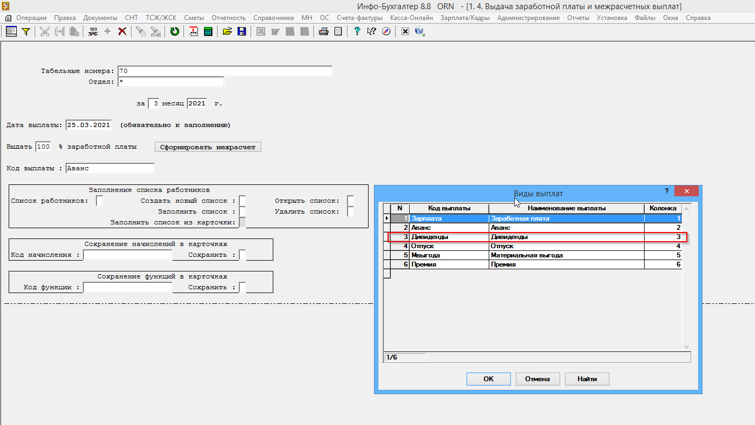Click the yellow open folder icon
This screenshot has height=425, width=755.
pyautogui.click(x=227, y=31)
